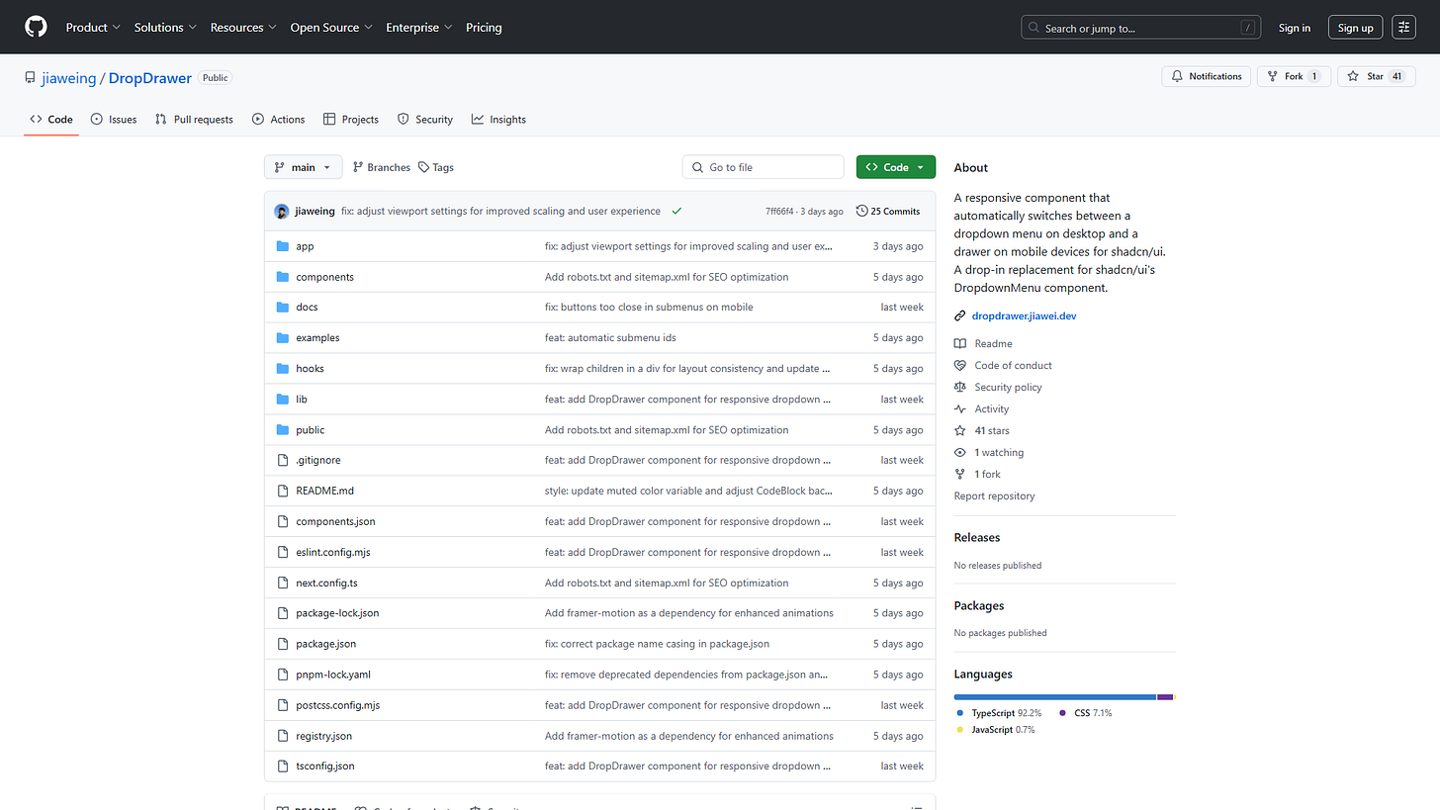This screenshot has height=810, width=1440.
Task: Open the DropDrawer repository name link
Action: click(150, 78)
